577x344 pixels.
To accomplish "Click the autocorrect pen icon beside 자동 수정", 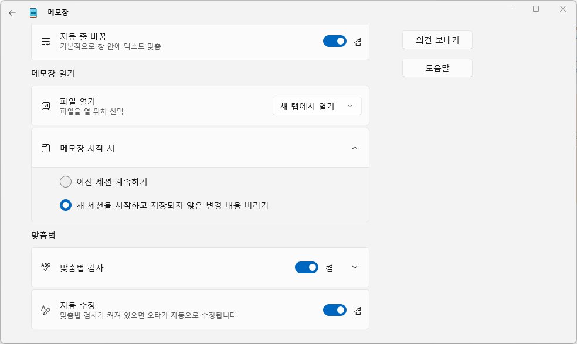I will 46,310.
